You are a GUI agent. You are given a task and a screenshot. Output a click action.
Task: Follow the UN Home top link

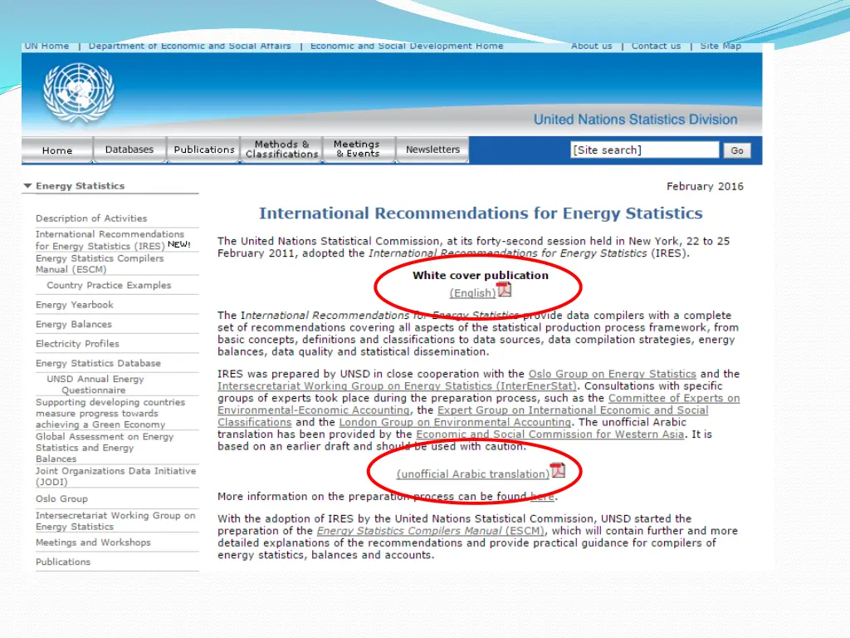(46, 47)
